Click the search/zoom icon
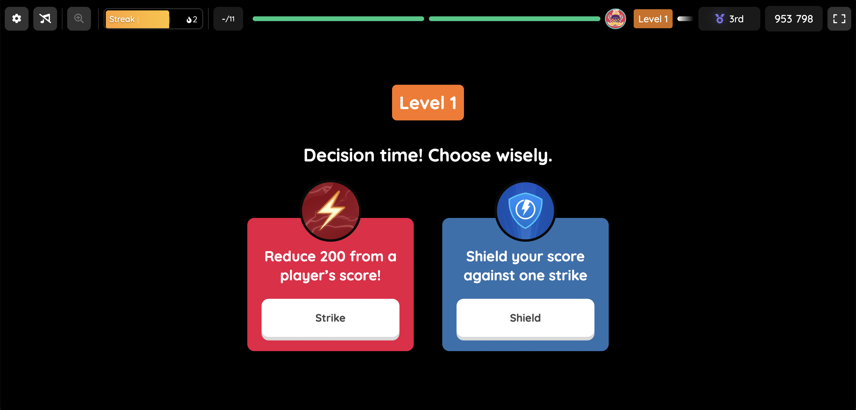Image resolution: width=856 pixels, height=410 pixels. tap(79, 18)
